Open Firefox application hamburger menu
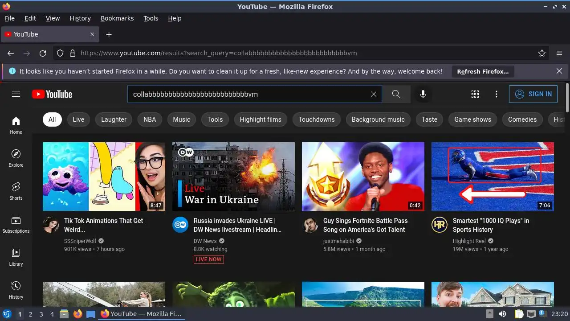The image size is (570, 321). 559,53
